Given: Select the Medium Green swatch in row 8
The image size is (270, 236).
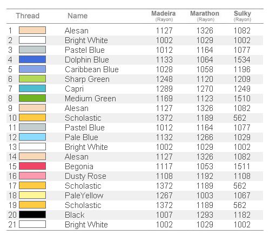Looking at the screenshot, I should (32, 98).
